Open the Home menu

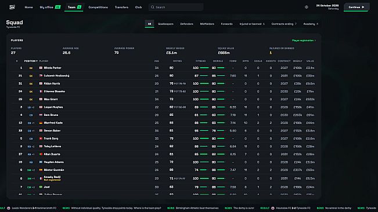pos(28,7)
